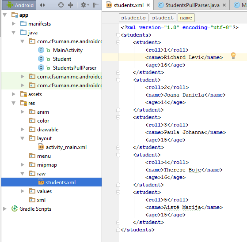
Task: Open activity_main.xml layout file
Action: click(66, 147)
